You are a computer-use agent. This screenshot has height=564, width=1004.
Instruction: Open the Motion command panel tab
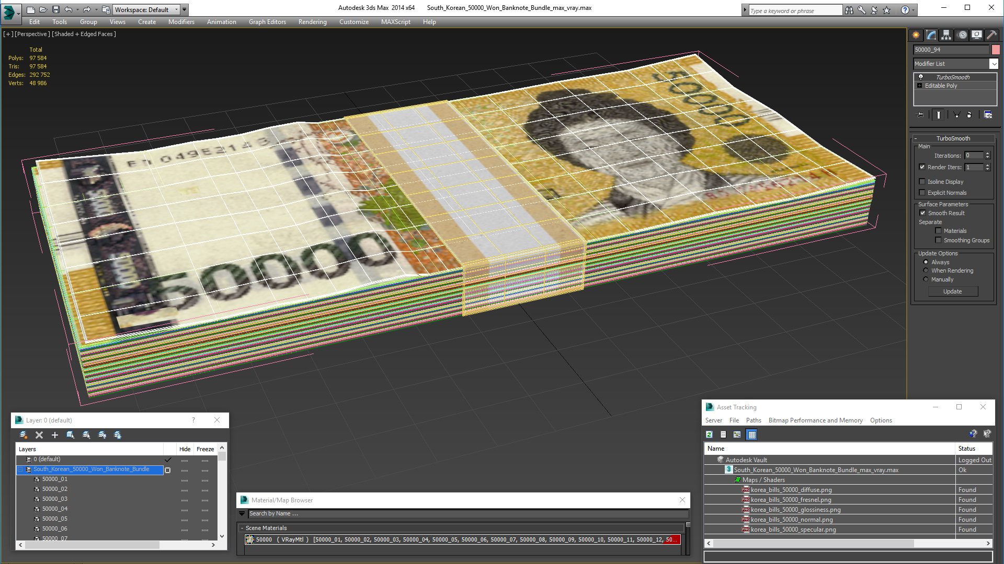(962, 35)
